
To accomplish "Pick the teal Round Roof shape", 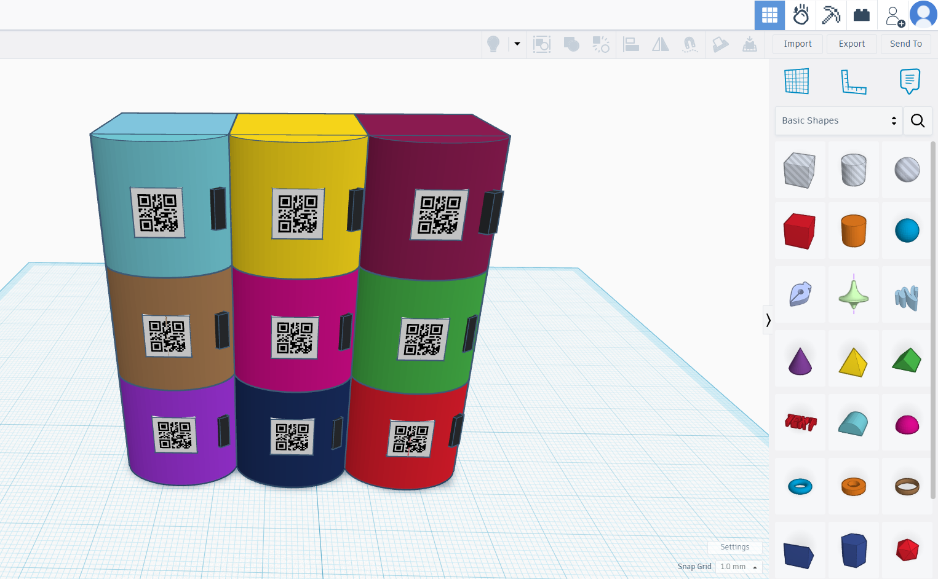I will [853, 423].
